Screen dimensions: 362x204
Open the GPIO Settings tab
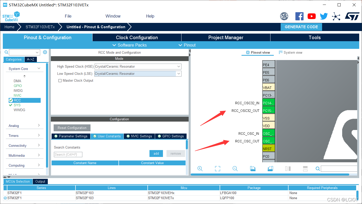171,136
